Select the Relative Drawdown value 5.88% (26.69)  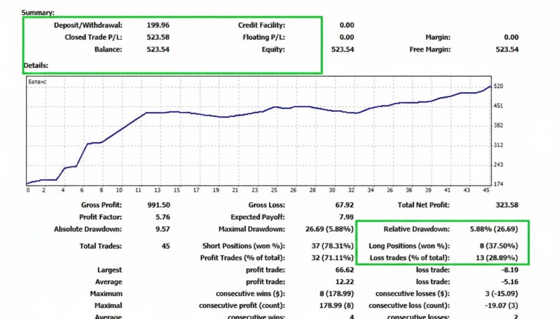click(x=494, y=229)
